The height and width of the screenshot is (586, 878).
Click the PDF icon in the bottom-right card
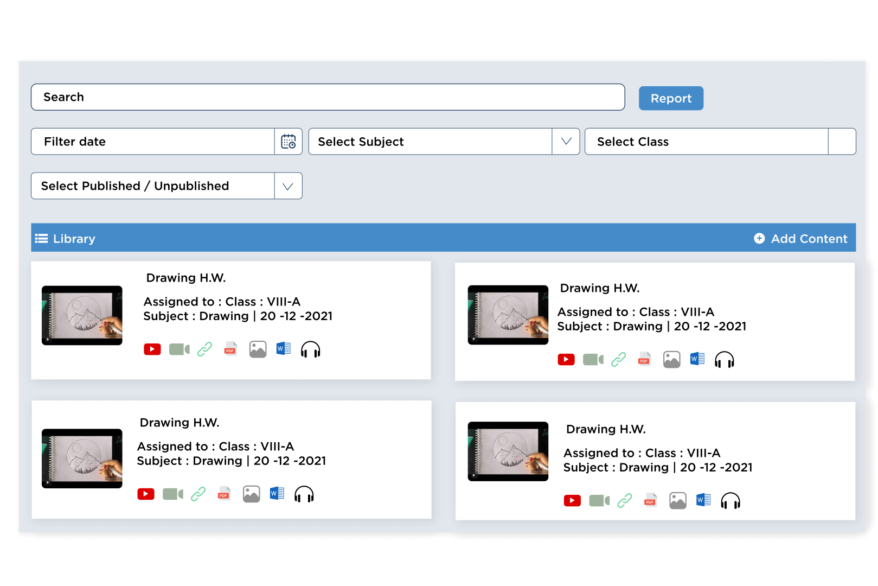tap(650, 500)
